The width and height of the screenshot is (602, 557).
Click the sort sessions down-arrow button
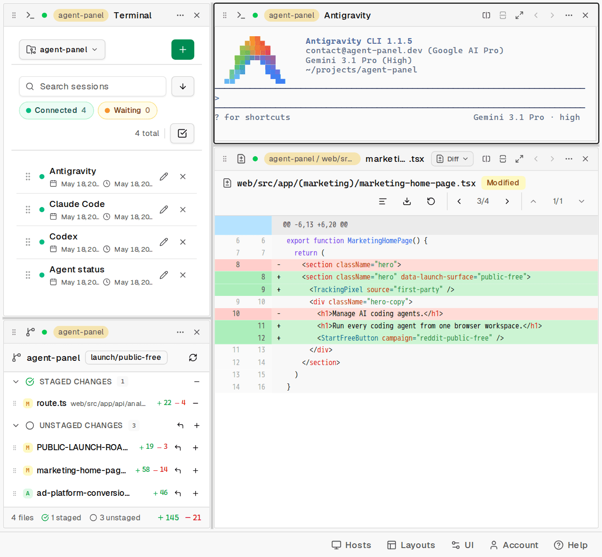[183, 87]
